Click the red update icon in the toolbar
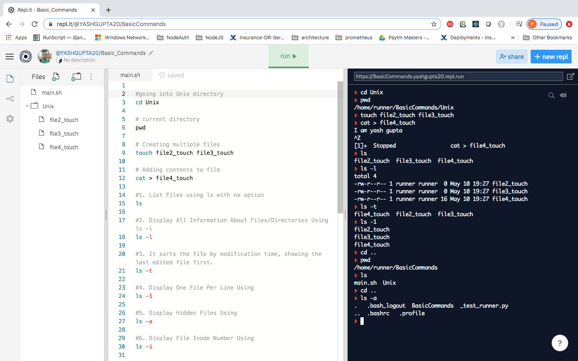 569,24
